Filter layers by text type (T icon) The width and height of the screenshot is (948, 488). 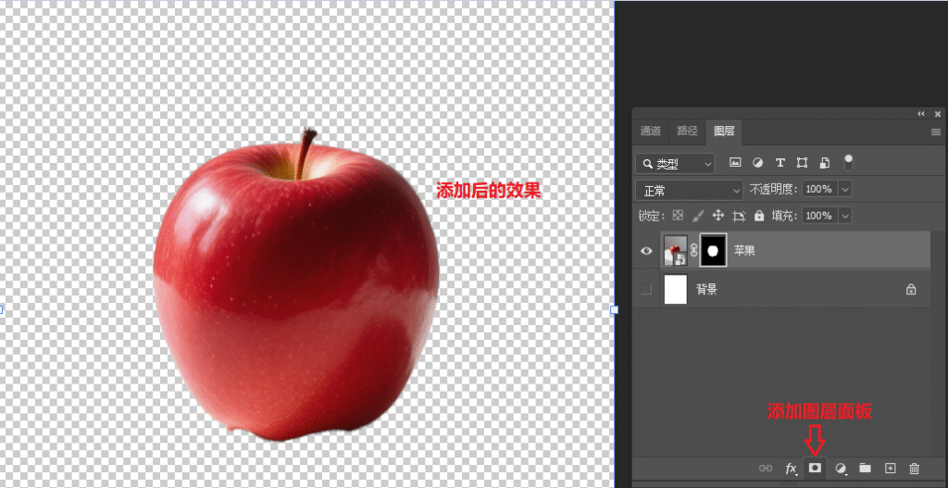pyautogui.click(x=780, y=162)
